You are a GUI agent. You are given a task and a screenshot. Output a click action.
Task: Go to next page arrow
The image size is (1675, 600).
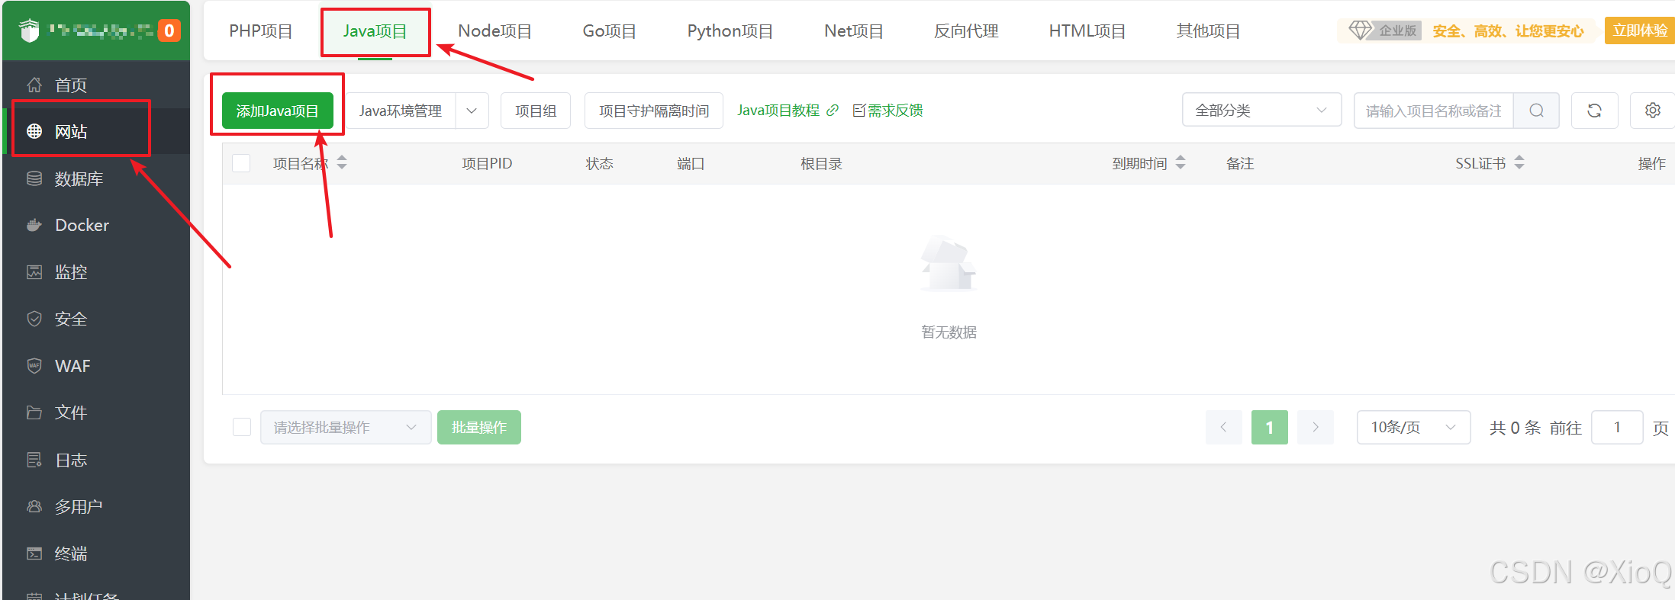pyautogui.click(x=1316, y=427)
